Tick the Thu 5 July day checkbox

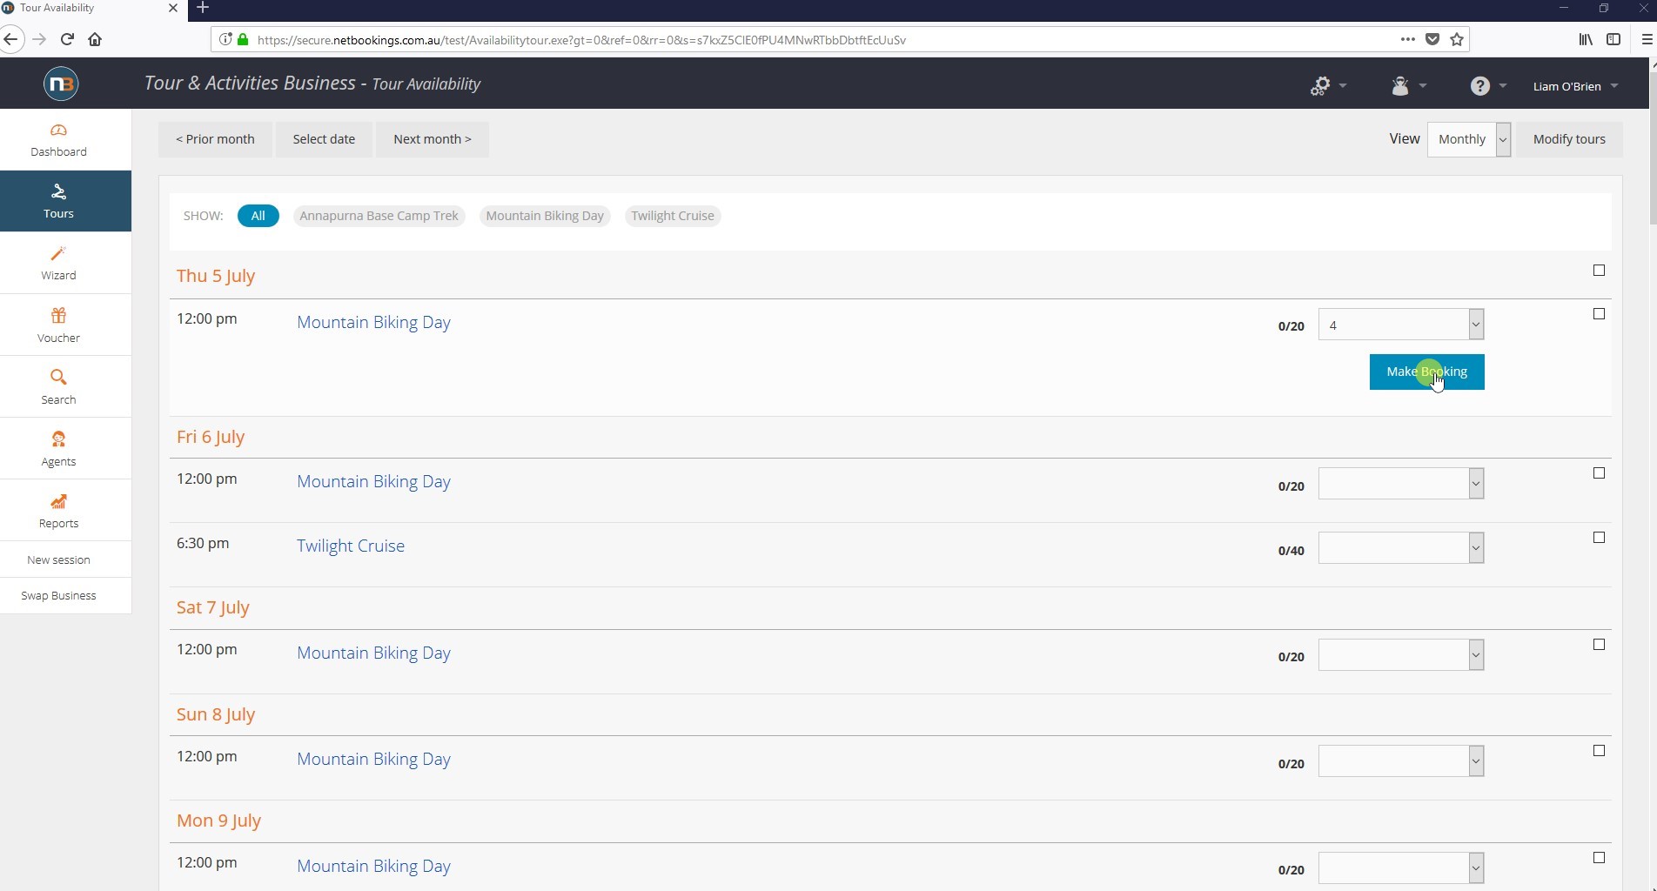(x=1599, y=271)
